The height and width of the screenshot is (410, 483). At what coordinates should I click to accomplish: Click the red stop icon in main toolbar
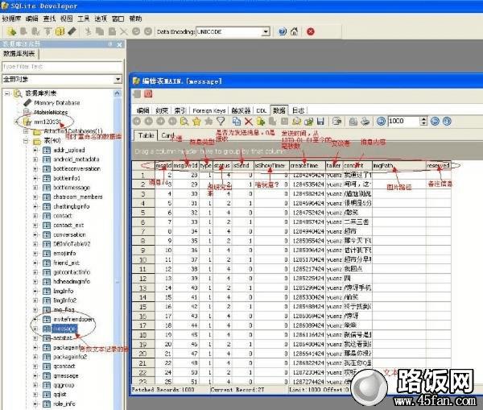(311, 31)
